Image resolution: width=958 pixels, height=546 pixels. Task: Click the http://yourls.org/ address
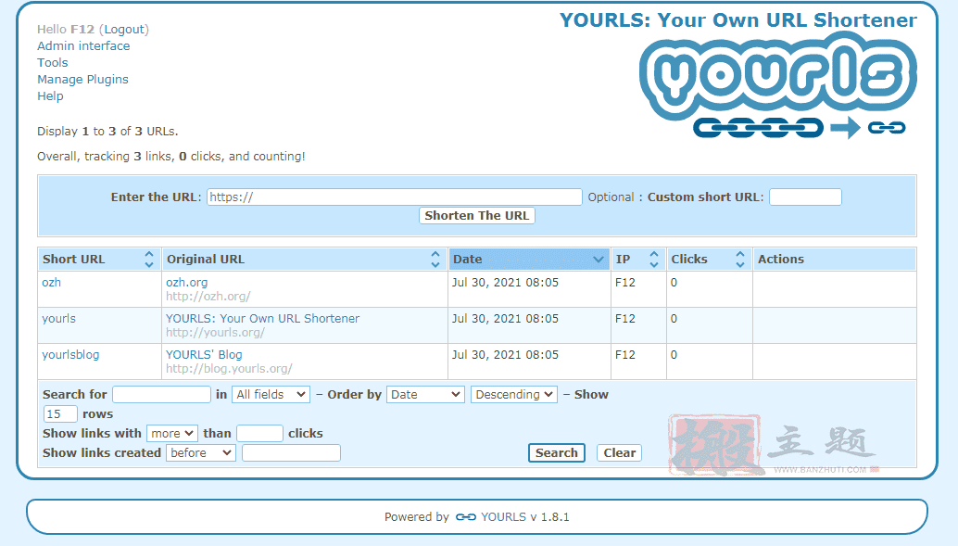pyautogui.click(x=216, y=333)
